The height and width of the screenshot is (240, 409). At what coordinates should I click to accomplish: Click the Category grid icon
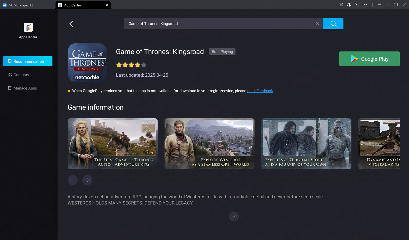pyautogui.click(x=10, y=75)
